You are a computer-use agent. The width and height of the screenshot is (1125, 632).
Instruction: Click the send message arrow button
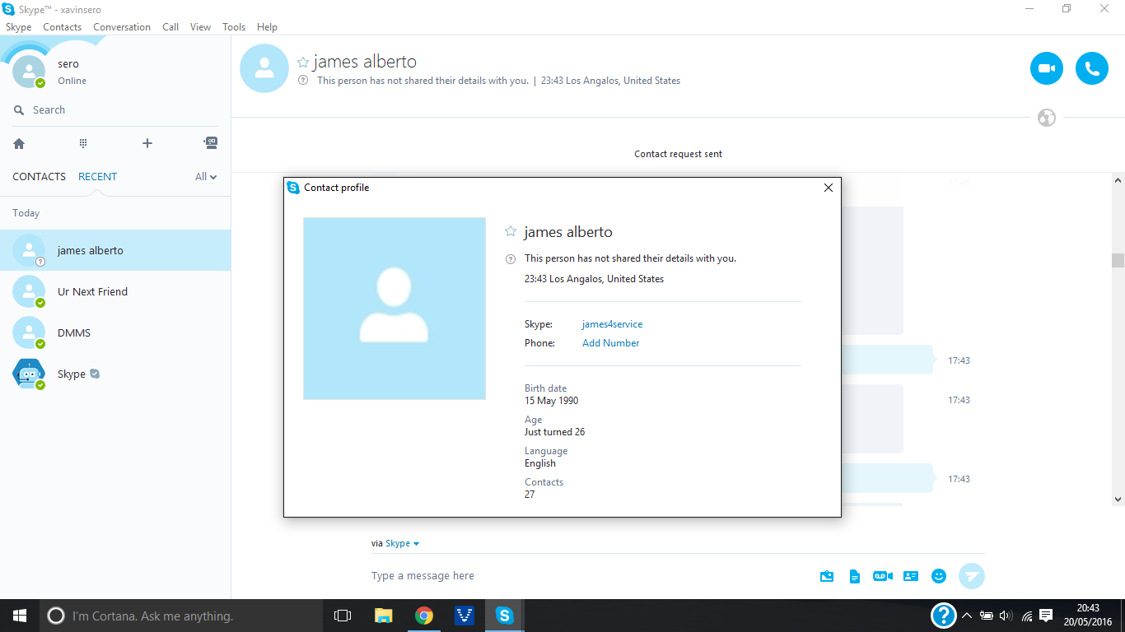[x=972, y=576]
